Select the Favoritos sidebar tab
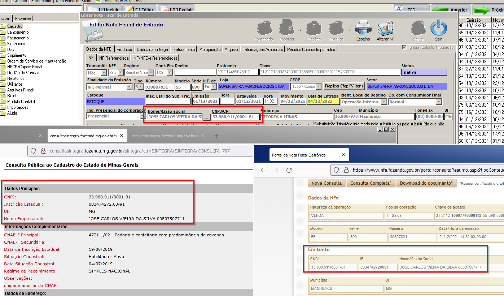This screenshot has width=504, height=296. click(23, 18)
